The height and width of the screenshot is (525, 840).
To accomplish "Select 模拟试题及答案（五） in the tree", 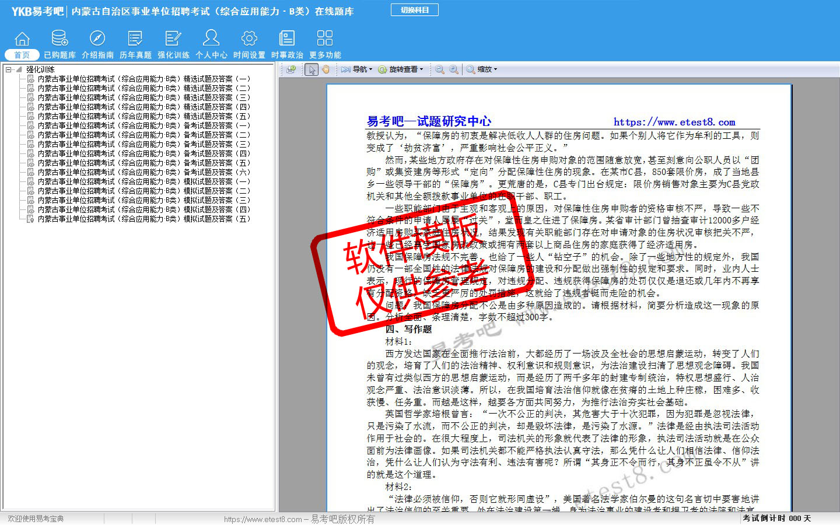I will [x=143, y=219].
